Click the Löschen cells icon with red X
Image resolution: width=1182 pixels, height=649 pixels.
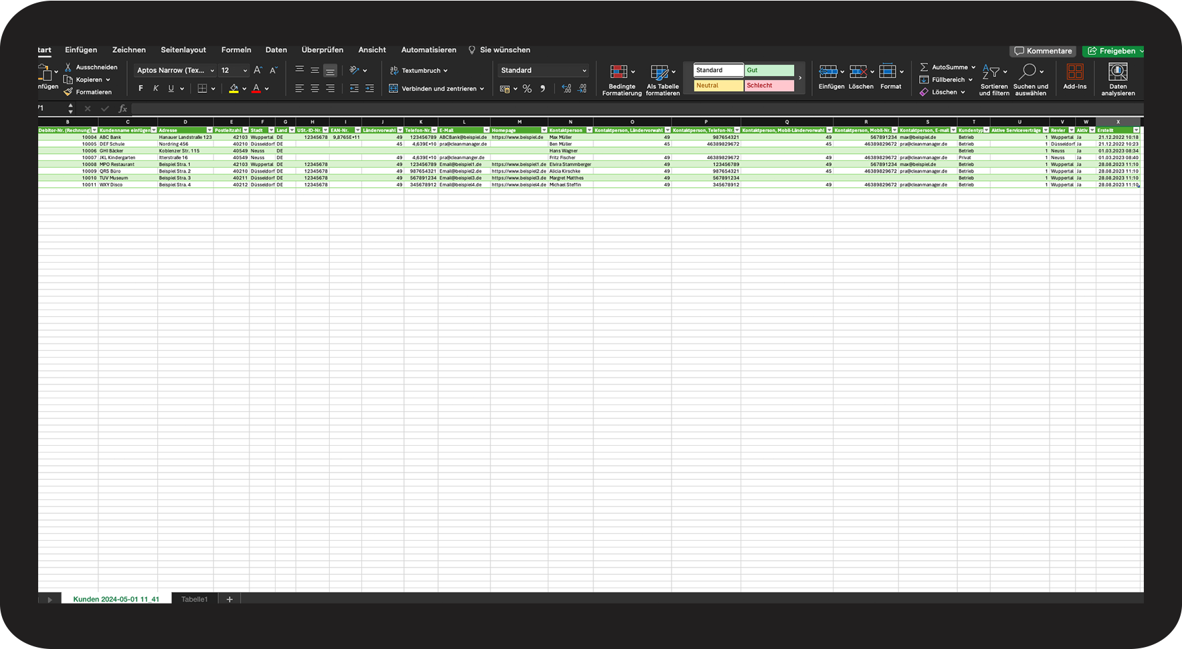(x=858, y=72)
